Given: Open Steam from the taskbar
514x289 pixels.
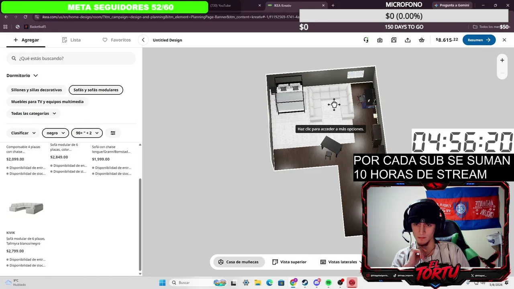Looking at the screenshot, I should click(305, 283).
